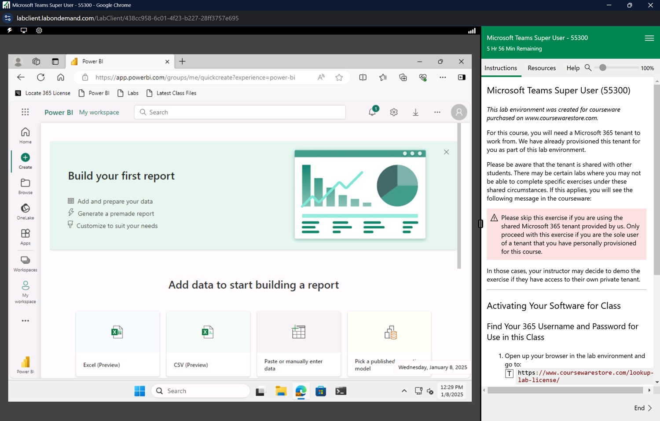Adjust the instructions zoom slider
Image resolution: width=660 pixels, height=421 pixels.
(x=603, y=68)
